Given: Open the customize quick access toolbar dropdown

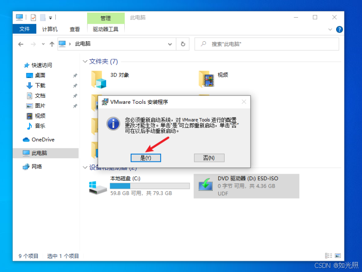Looking at the screenshot, I should click(x=50, y=18).
